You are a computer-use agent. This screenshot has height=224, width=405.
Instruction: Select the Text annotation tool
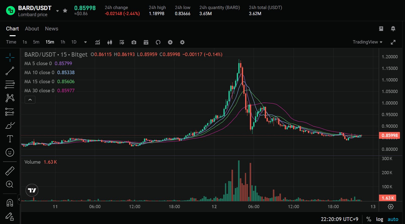pos(10,139)
